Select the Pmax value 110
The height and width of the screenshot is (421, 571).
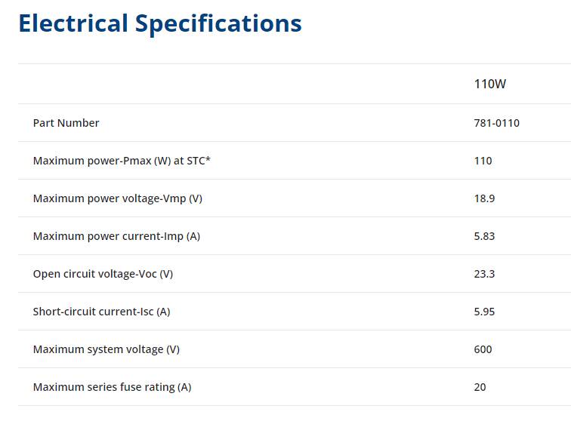[483, 161]
